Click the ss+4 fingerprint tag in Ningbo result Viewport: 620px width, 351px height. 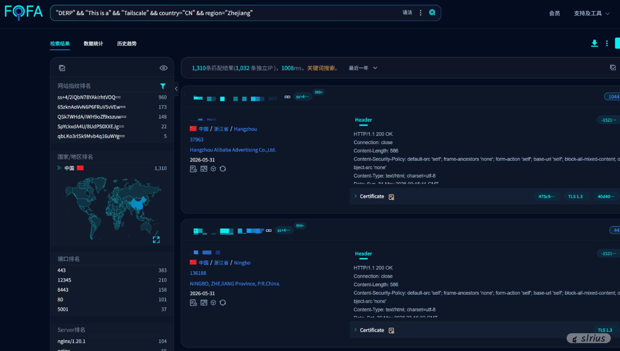[x=284, y=230]
